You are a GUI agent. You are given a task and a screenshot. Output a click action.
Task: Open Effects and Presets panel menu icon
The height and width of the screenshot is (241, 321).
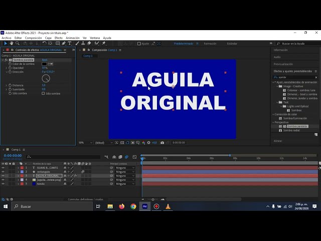(x=315, y=71)
